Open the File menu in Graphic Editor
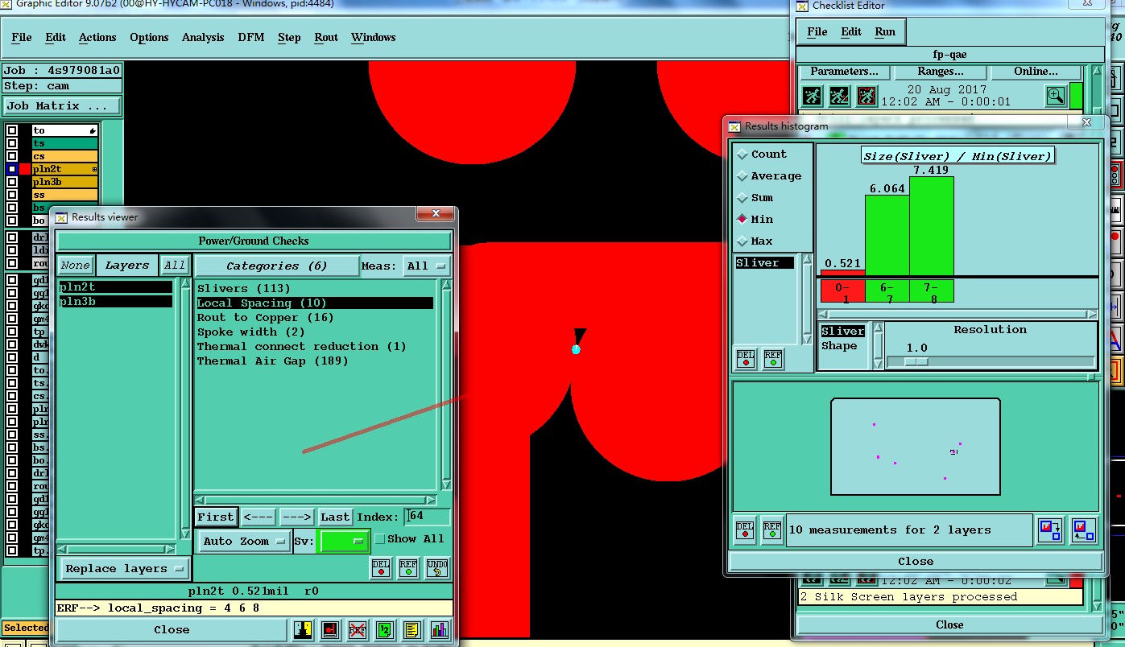 click(22, 37)
